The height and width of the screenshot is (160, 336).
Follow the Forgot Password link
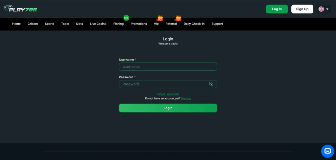point(168,94)
